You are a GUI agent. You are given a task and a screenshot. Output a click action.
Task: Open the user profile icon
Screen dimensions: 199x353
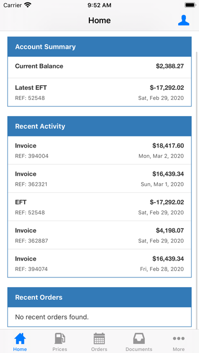tap(183, 20)
